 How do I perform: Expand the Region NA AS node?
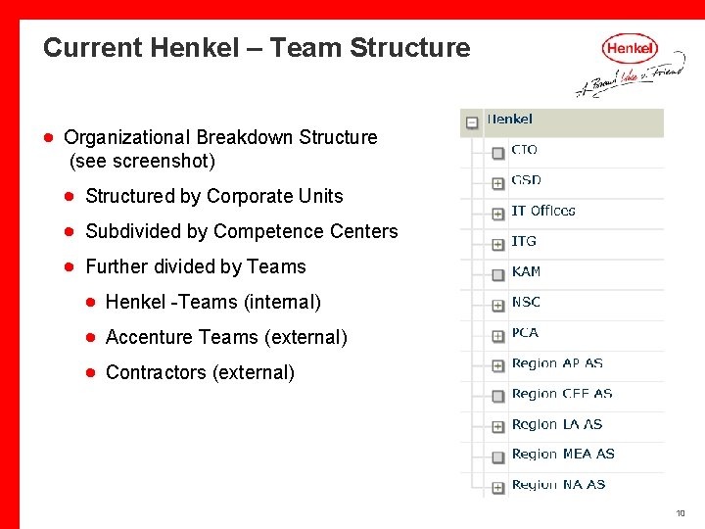497,488
